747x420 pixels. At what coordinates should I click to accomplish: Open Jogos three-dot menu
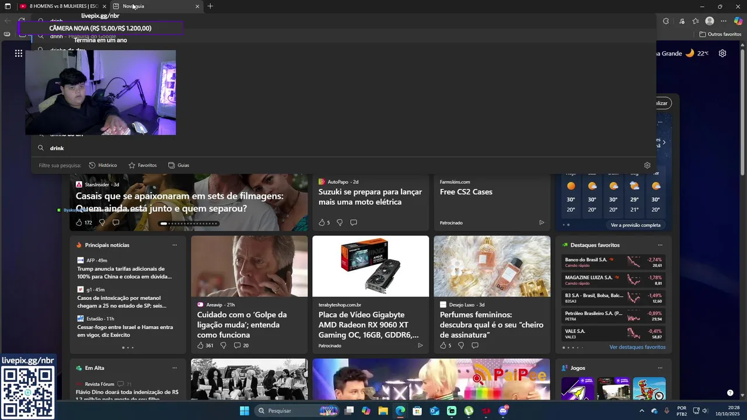(x=660, y=368)
